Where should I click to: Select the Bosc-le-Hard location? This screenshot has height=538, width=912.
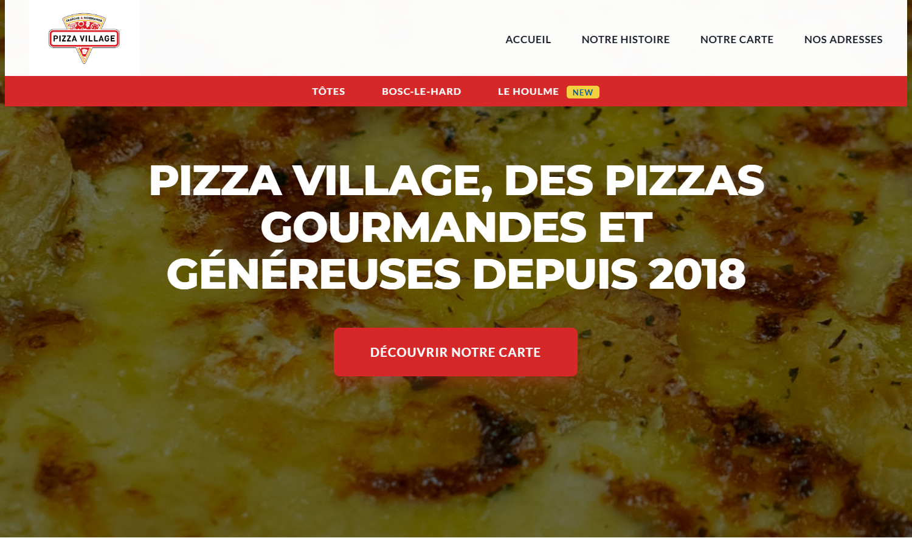(421, 91)
